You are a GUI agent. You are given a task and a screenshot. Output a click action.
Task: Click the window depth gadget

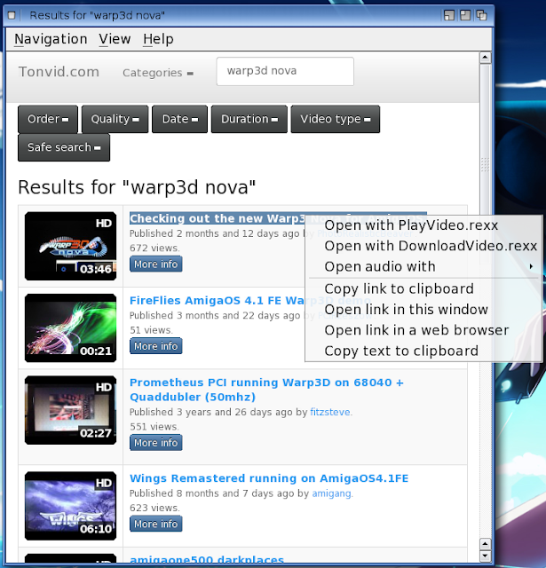point(481,15)
